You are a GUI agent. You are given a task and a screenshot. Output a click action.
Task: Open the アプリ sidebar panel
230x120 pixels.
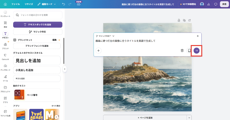point(5,100)
